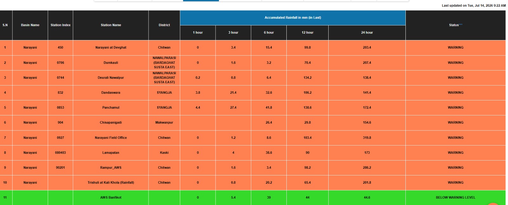Screen dimensions: 508x205
Task: Click WARNING status for Chisapanigadi row
Action: [456, 123]
